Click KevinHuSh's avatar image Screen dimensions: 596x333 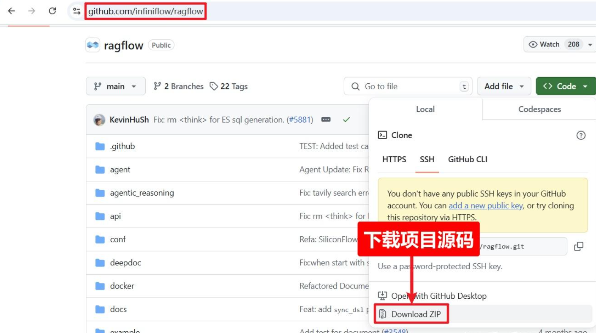tap(99, 120)
